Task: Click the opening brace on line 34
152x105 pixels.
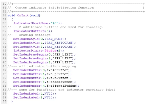Action: (12, 19)
